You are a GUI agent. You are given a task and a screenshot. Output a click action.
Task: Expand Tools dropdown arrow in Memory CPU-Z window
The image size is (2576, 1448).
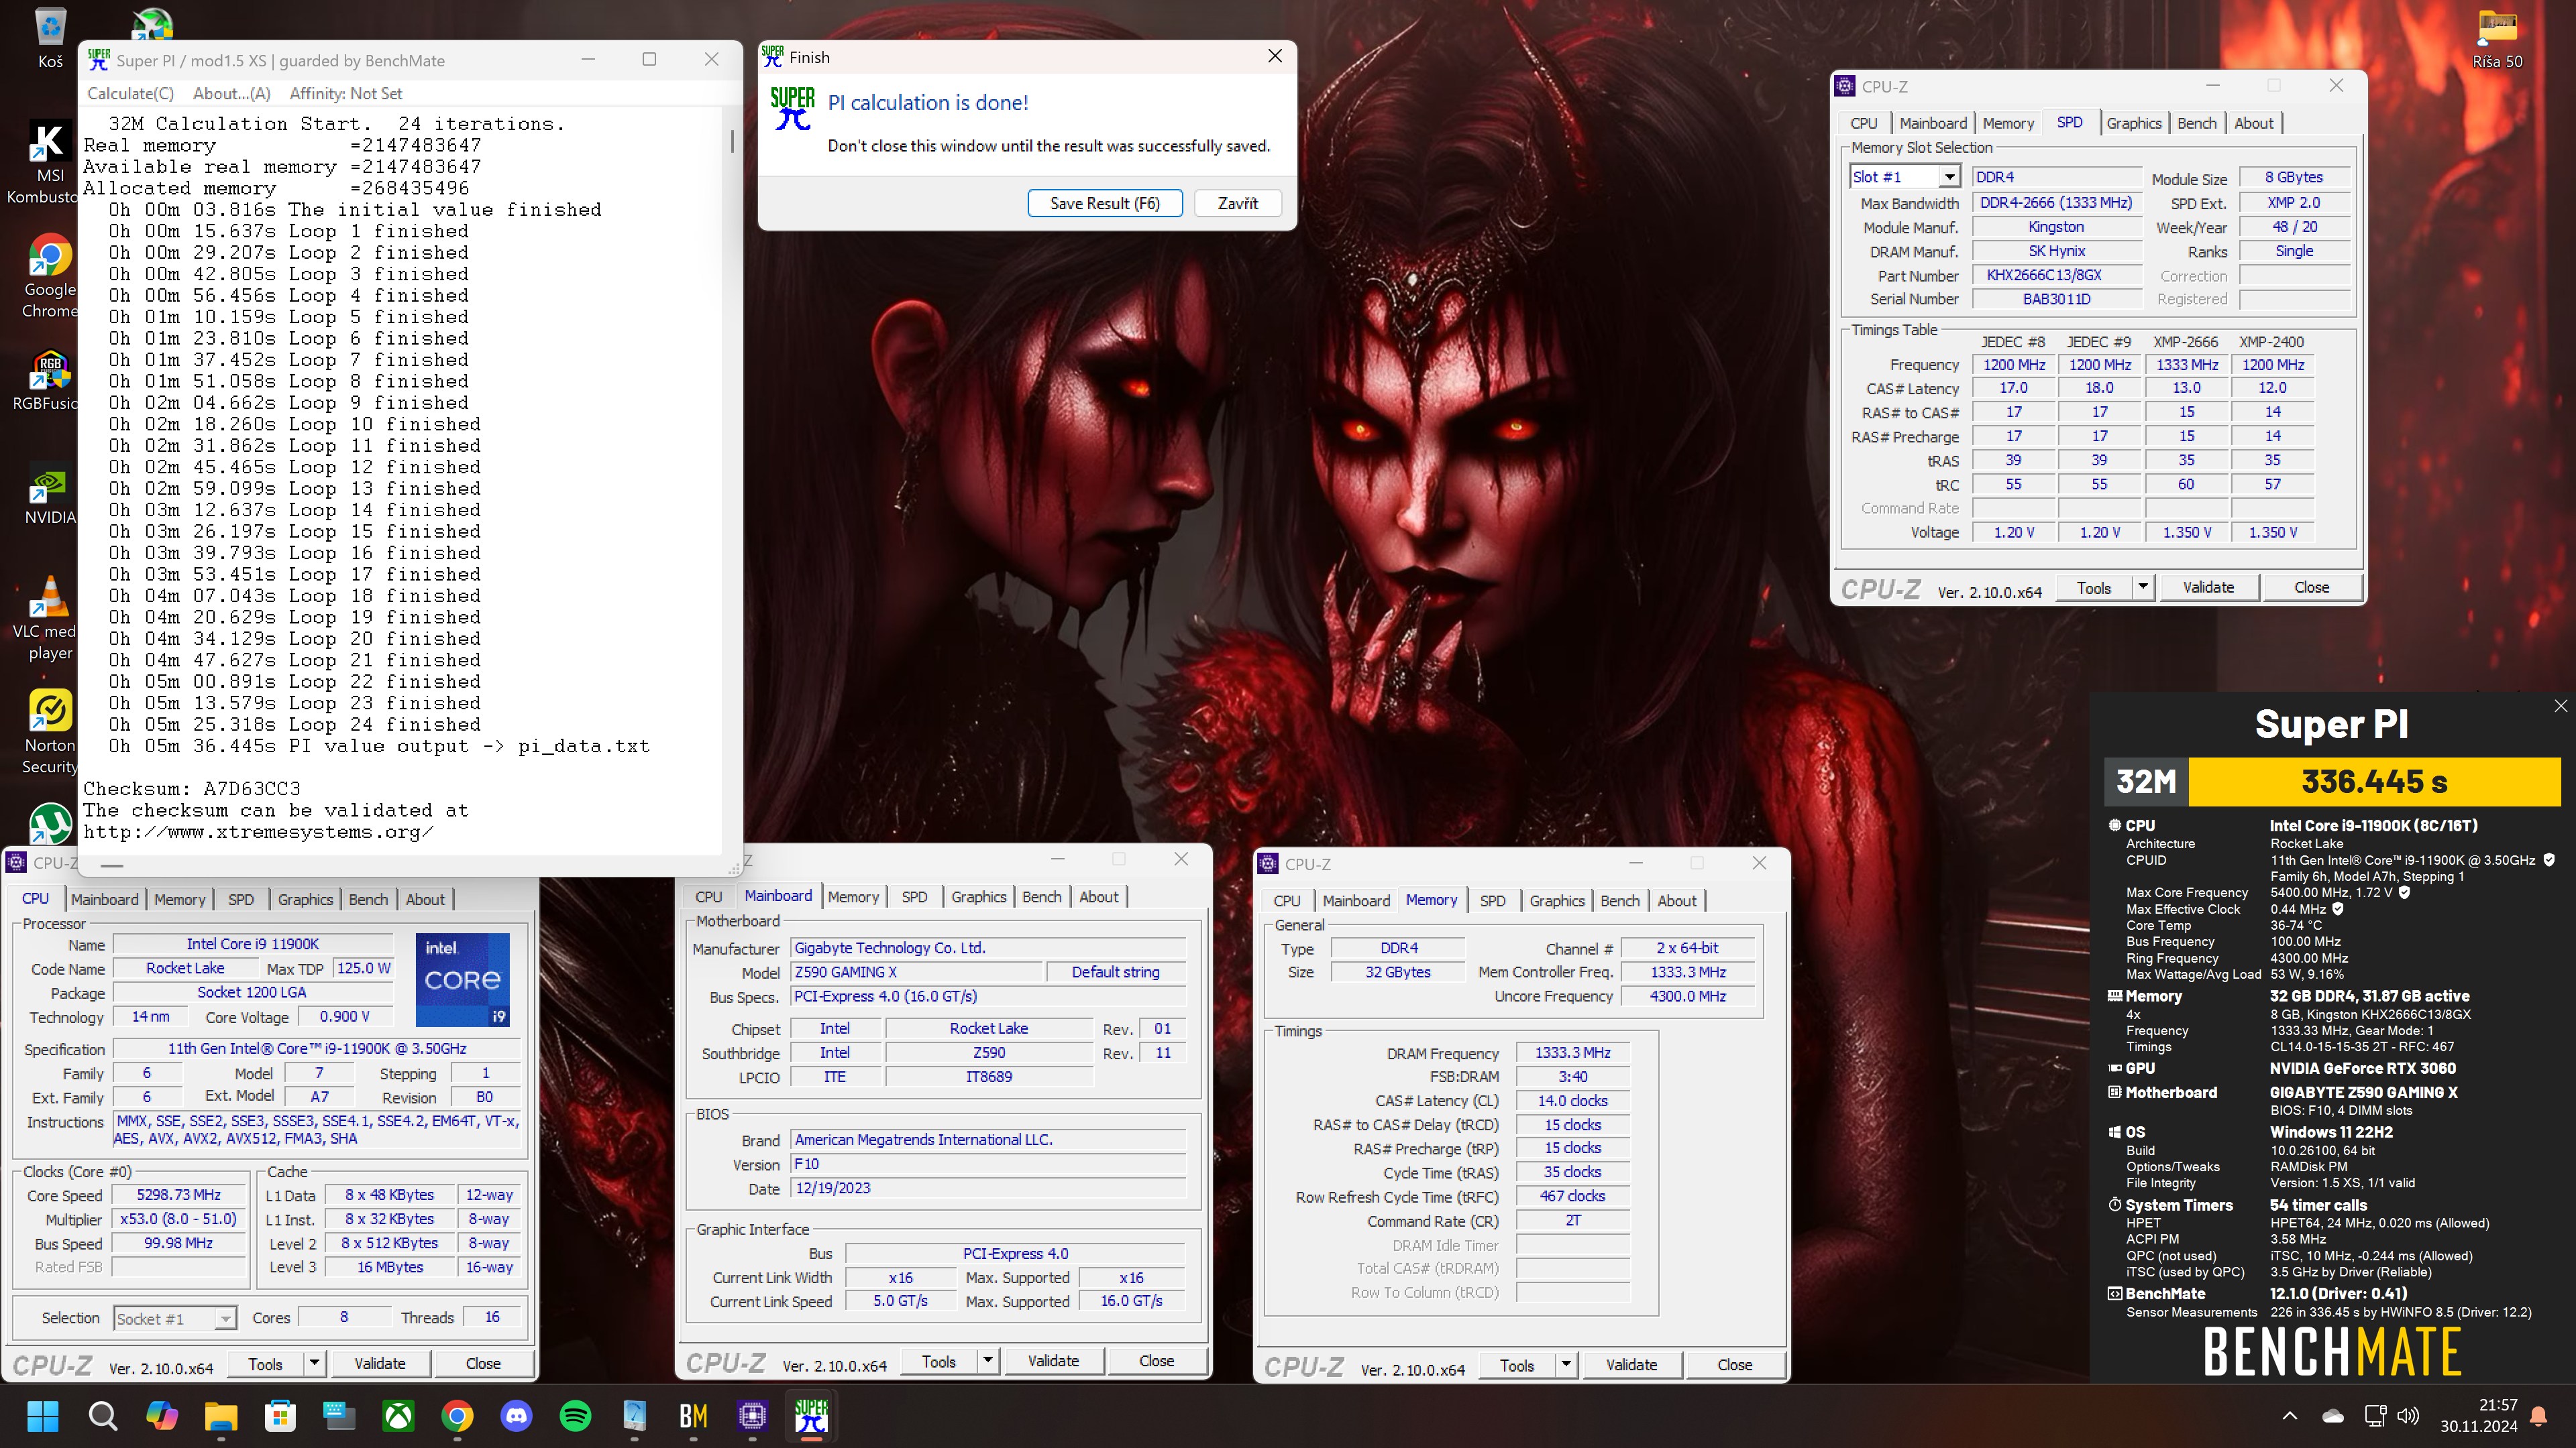click(x=1565, y=1364)
